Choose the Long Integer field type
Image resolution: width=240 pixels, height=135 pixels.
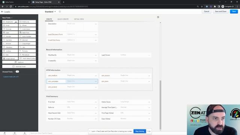(x=27, y=43)
